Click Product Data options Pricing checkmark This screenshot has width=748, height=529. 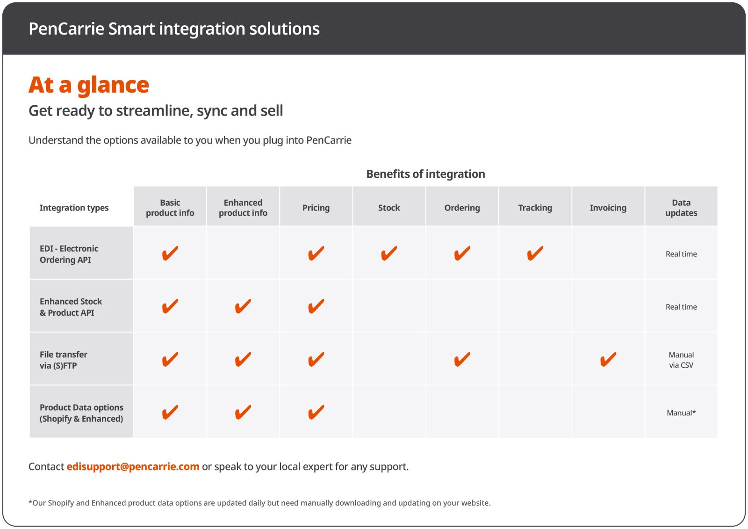[316, 413]
